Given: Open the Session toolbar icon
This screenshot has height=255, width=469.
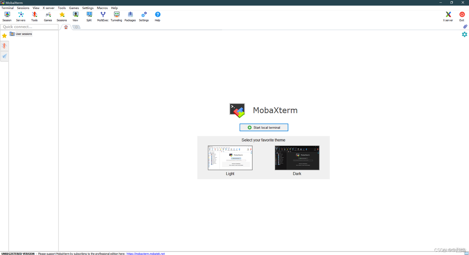Looking at the screenshot, I should point(7,17).
